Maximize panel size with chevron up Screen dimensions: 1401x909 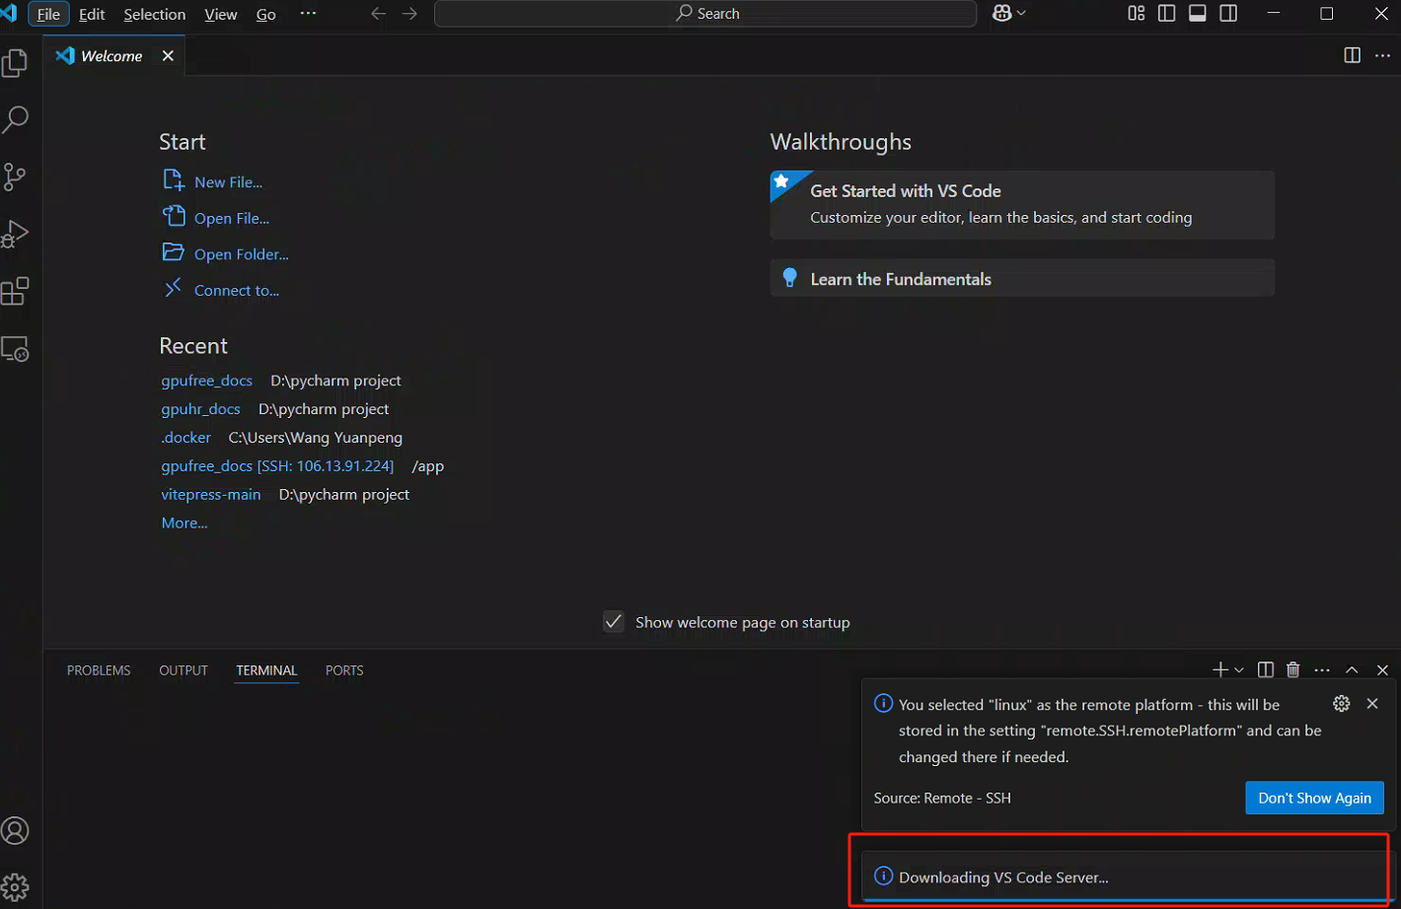[x=1352, y=670]
